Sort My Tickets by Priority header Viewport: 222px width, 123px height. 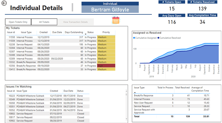click(106, 32)
